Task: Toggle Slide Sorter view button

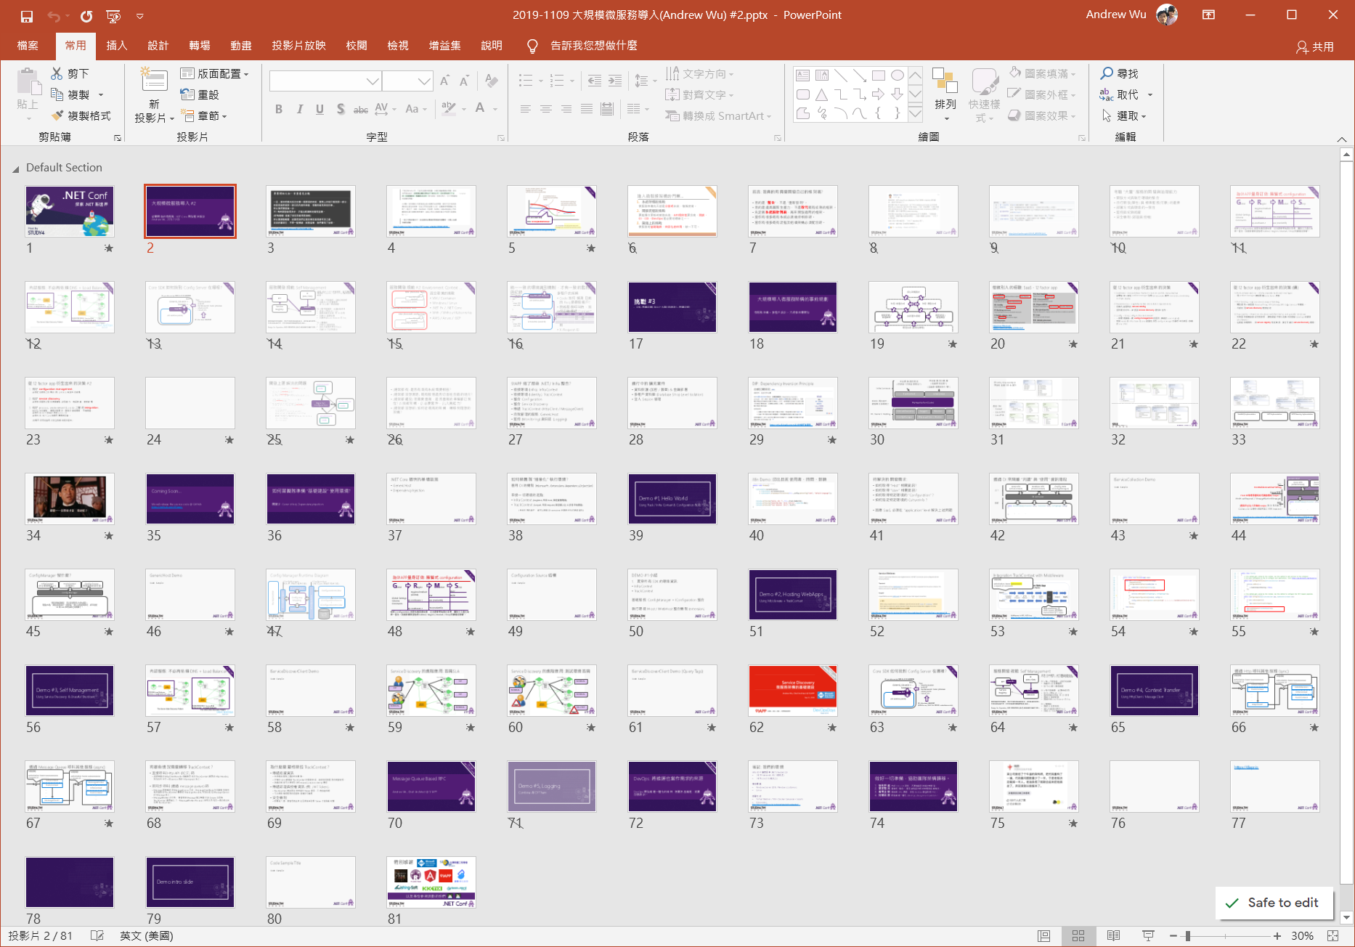Action: (x=1078, y=936)
